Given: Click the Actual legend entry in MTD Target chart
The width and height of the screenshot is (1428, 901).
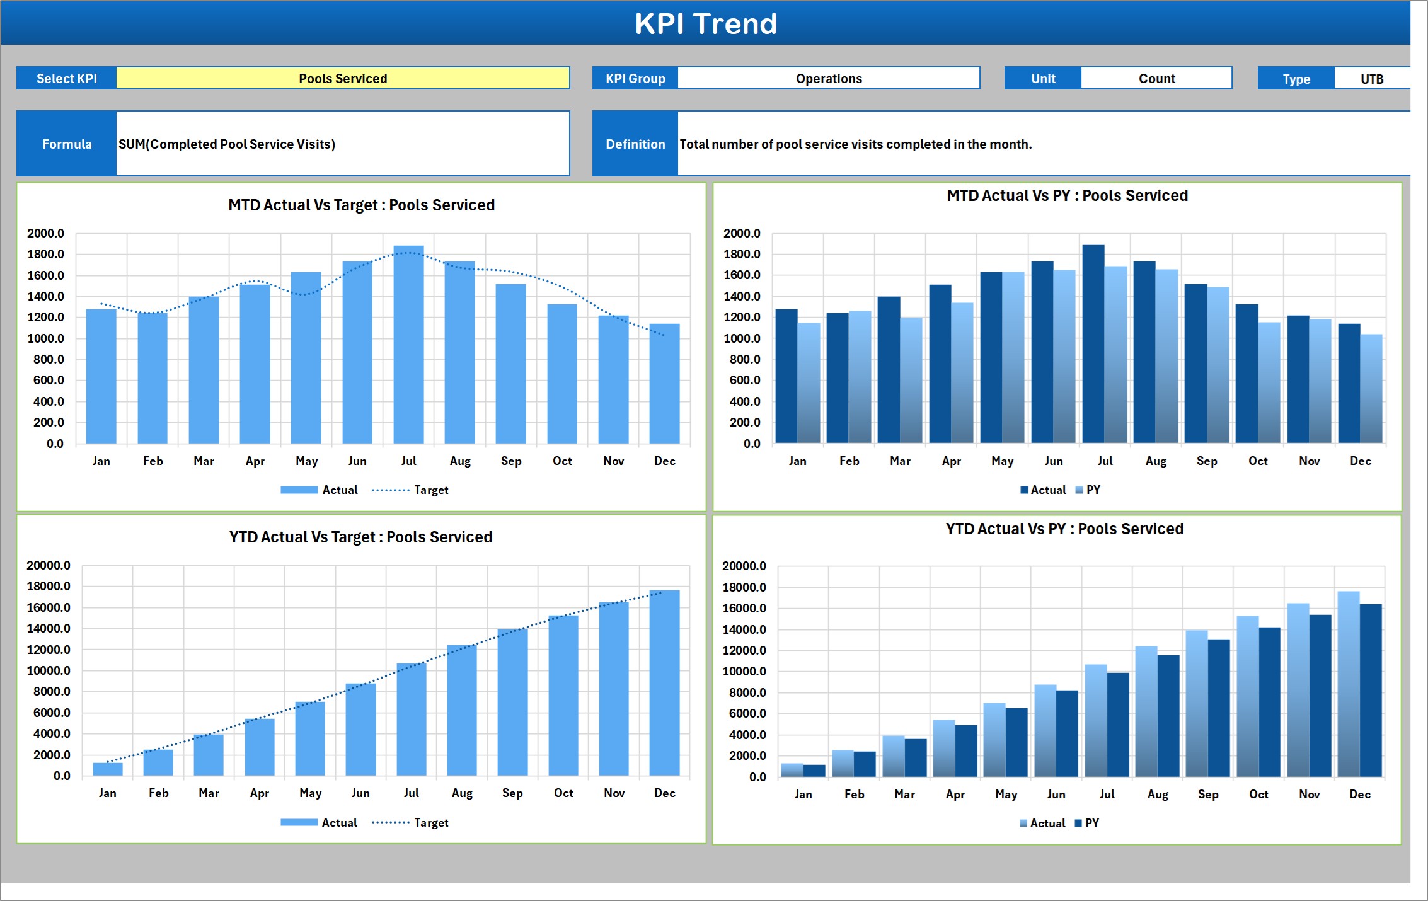Looking at the screenshot, I should [x=319, y=490].
